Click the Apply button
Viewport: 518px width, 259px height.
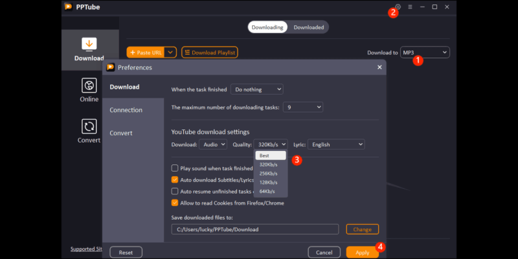(362, 252)
